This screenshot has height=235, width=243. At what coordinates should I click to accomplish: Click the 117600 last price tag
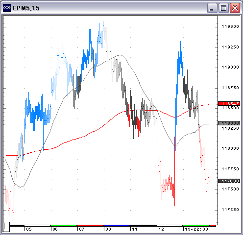(x=229, y=181)
